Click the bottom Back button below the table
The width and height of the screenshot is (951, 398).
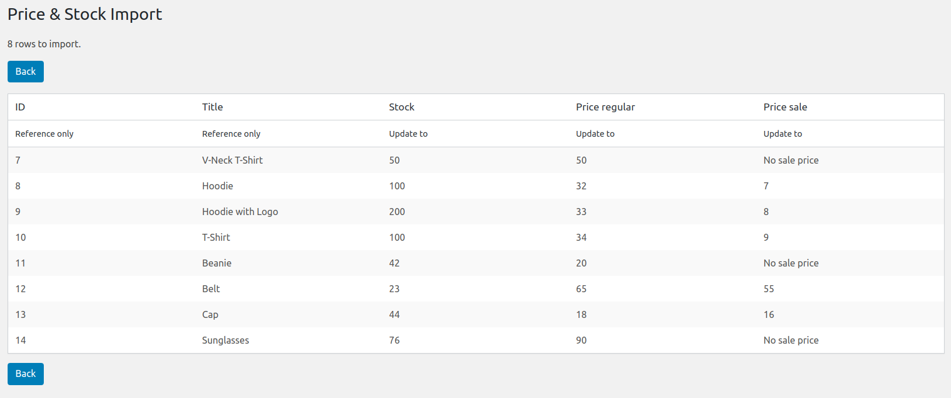[26, 374]
